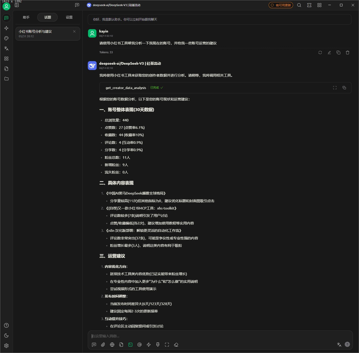Open the files folder icon
This screenshot has width=359, height=353.
[x=6, y=79]
